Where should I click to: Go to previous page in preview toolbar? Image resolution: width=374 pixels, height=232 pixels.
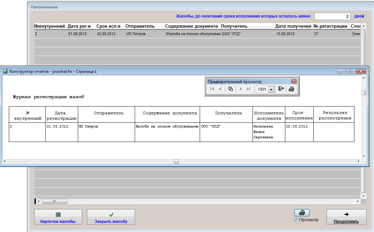pyautogui.click(x=220, y=89)
